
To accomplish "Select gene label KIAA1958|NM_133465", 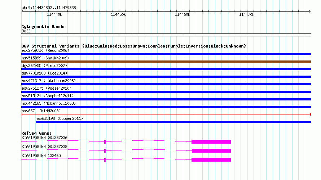I will 41,156.
